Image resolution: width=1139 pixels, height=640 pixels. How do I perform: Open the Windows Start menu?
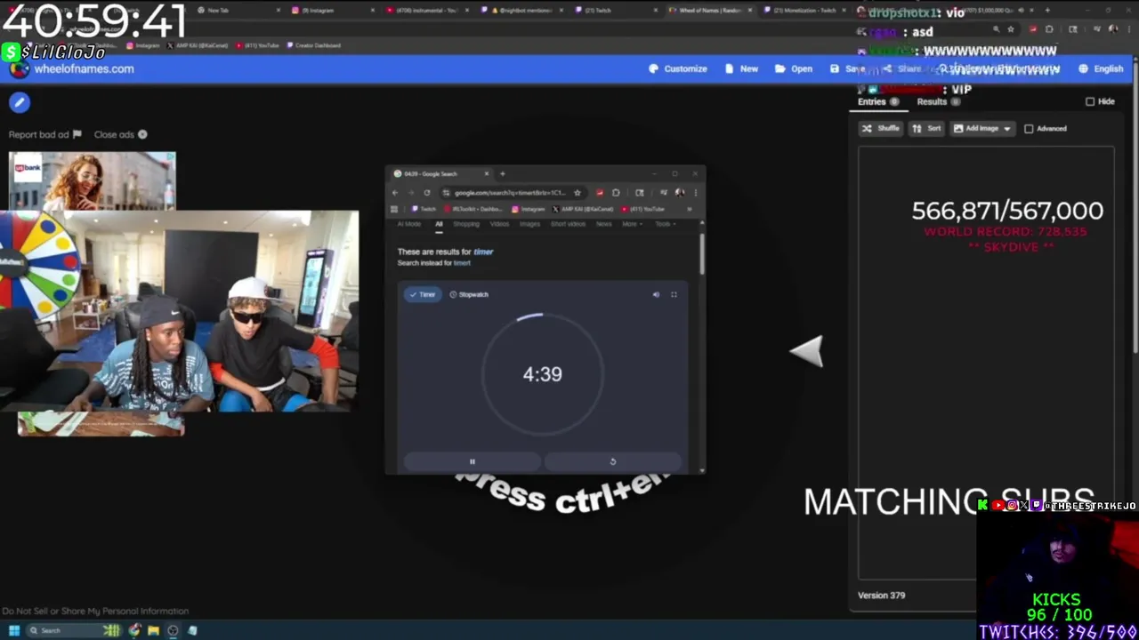pyautogui.click(x=13, y=630)
